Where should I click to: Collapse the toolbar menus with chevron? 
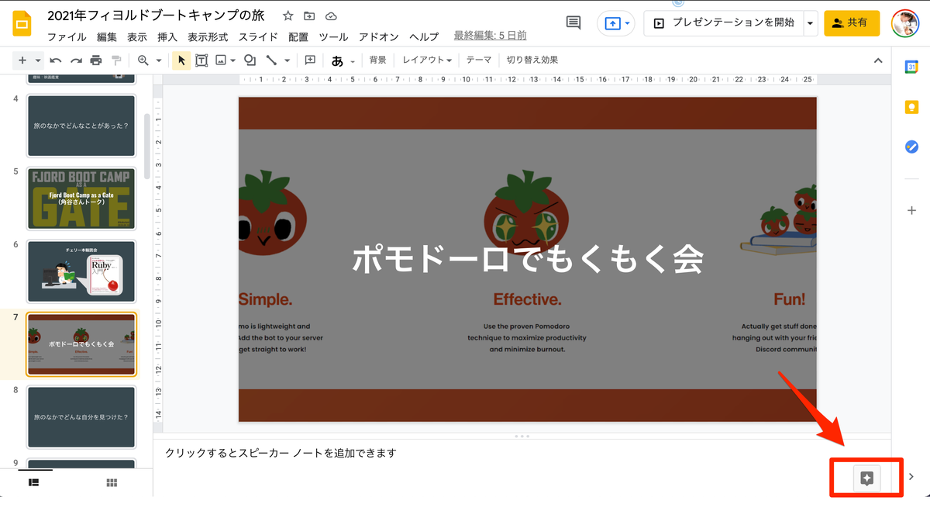coord(878,60)
